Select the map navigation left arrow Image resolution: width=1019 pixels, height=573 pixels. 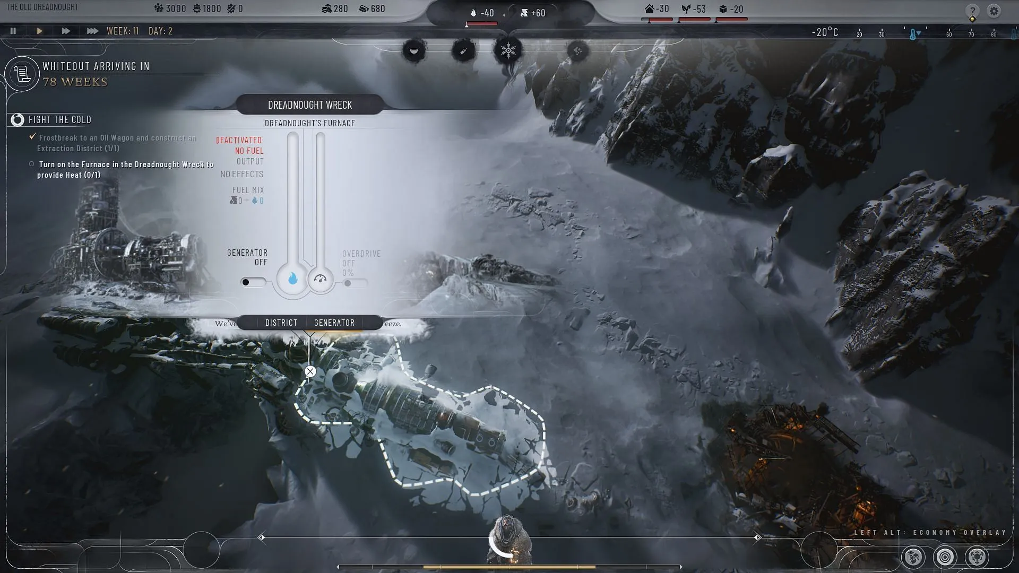tap(263, 536)
